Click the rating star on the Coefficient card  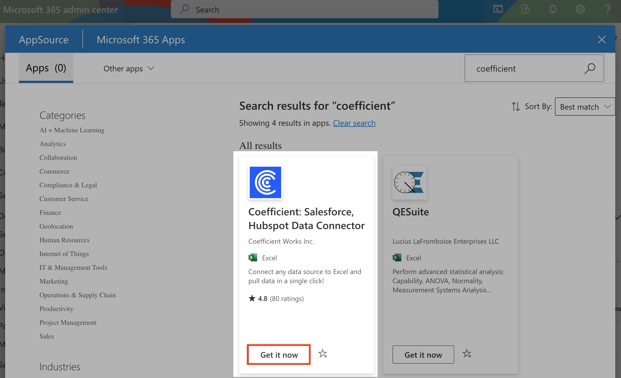252,298
